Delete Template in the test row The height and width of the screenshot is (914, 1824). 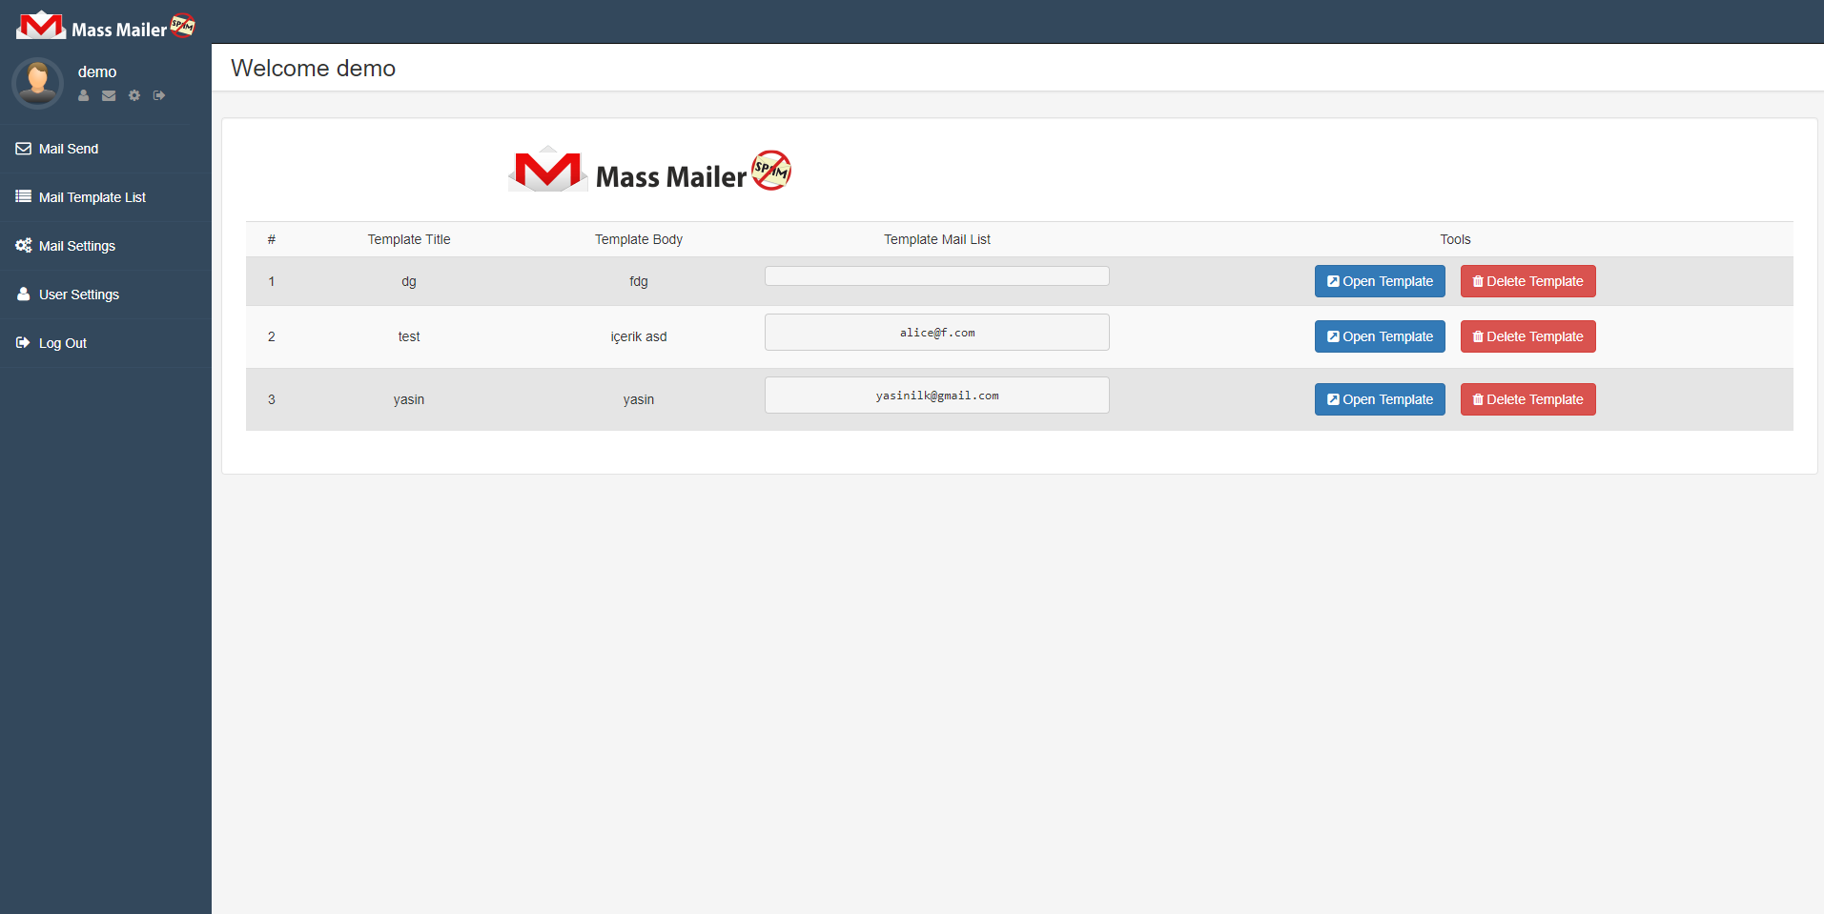point(1527,336)
